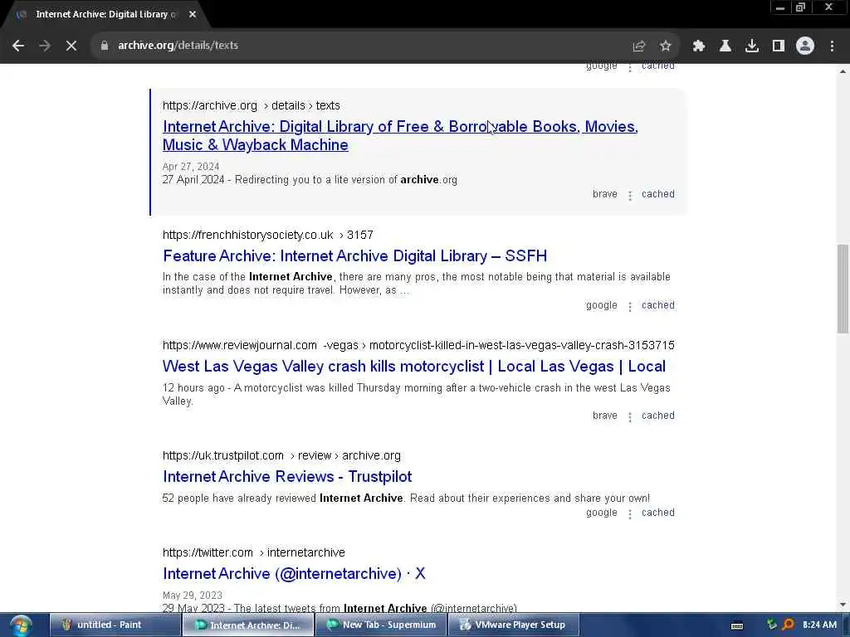Click cached link for frenchhistorysociety result
850x637 pixels.
point(658,305)
